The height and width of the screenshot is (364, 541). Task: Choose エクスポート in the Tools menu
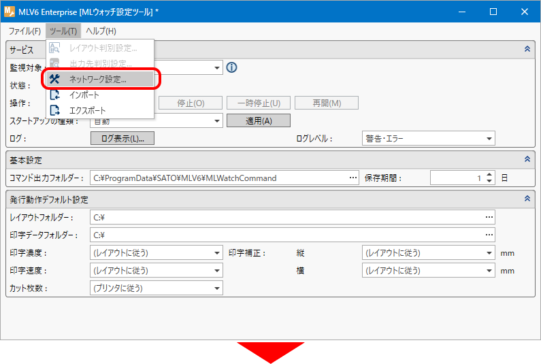(x=101, y=110)
